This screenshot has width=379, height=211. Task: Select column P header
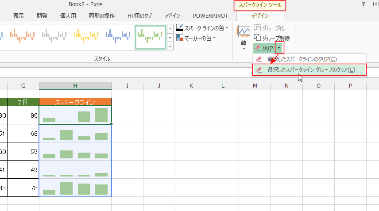[x=350, y=86]
